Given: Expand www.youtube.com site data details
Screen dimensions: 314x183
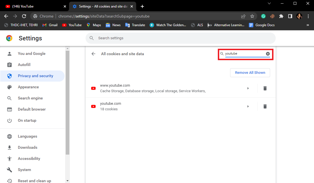Looking at the screenshot, I should tap(248, 88).
